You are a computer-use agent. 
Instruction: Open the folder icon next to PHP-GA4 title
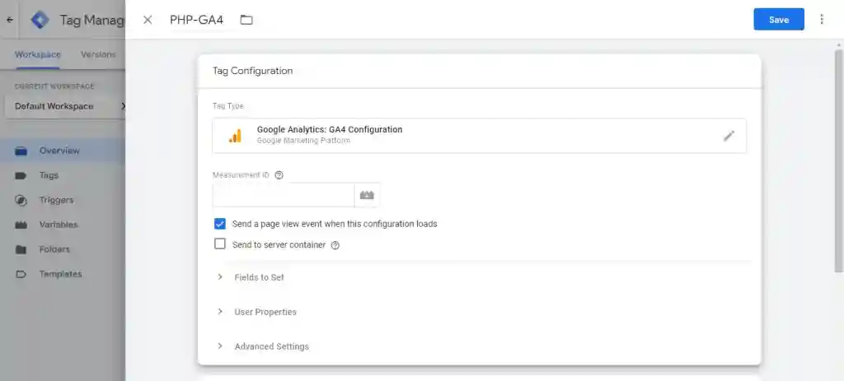pyautogui.click(x=246, y=20)
